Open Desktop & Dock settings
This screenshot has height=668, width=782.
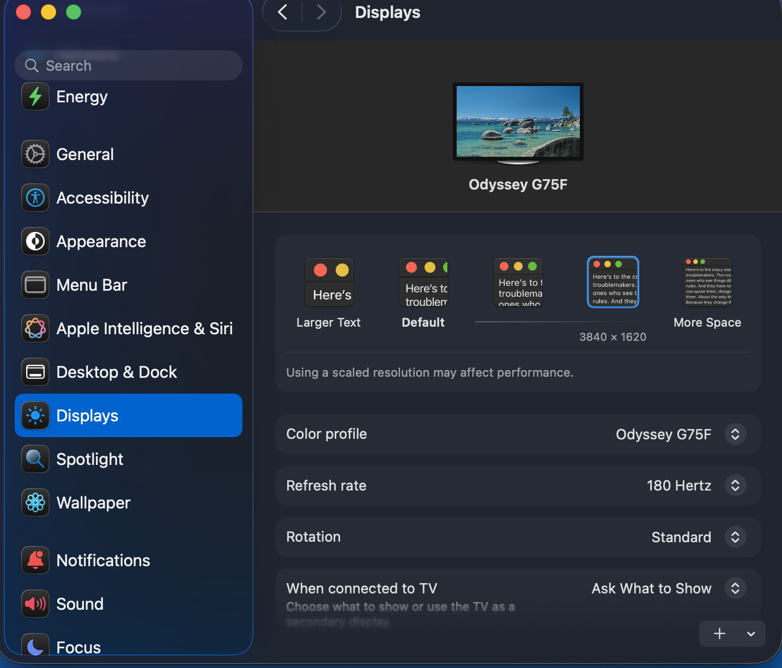tap(129, 372)
